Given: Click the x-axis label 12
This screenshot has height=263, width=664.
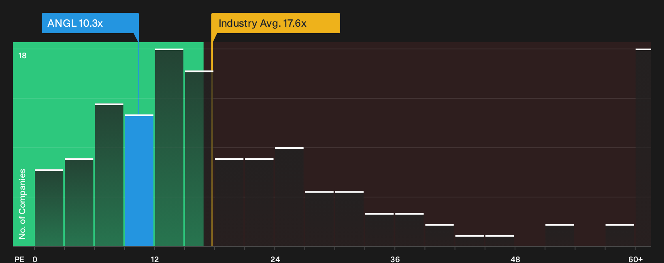Looking at the screenshot, I should [155, 259].
